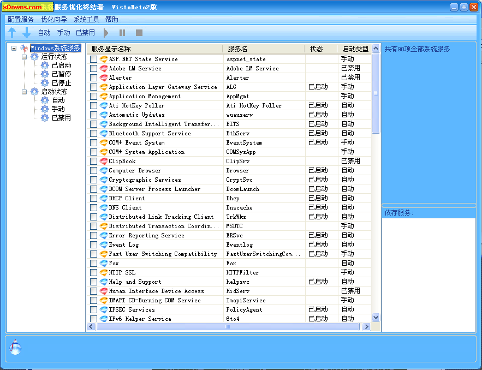
Task: Click the horizontal scrollbar thumb
Action: point(228,327)
